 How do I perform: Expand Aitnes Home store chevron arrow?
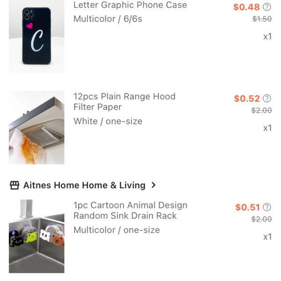pos(154,185)
